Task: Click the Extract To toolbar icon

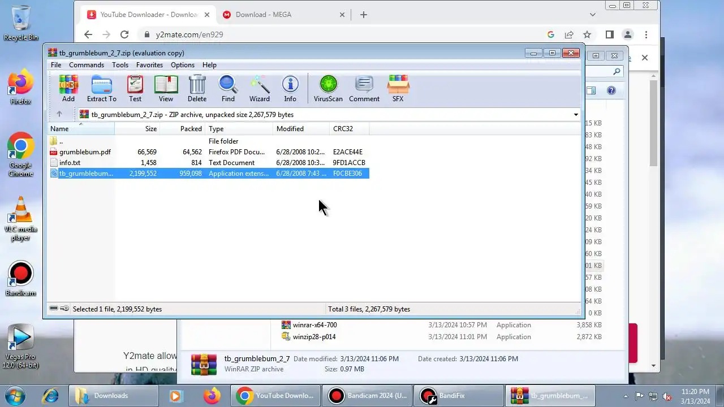Action: point(102,89)
